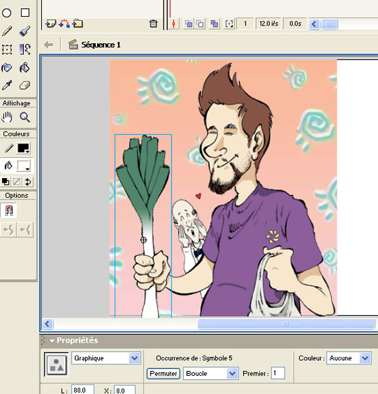
Task: Select the Free Transform tool
Action: tap(7, 49)
